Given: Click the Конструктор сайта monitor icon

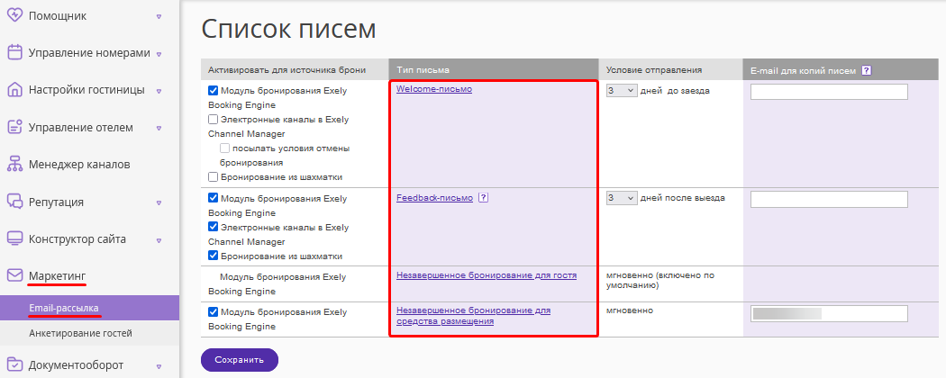Looking at the screenshot, I should click(14, 239).
